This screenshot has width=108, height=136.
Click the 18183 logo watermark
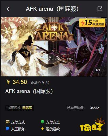point(92,125)
